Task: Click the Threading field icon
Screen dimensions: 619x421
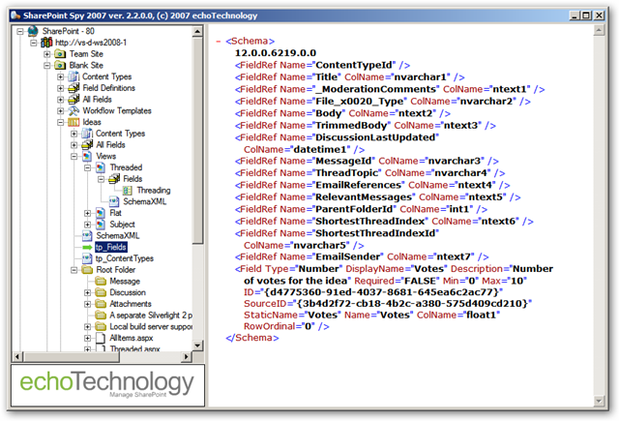Action: coord(127,191)
